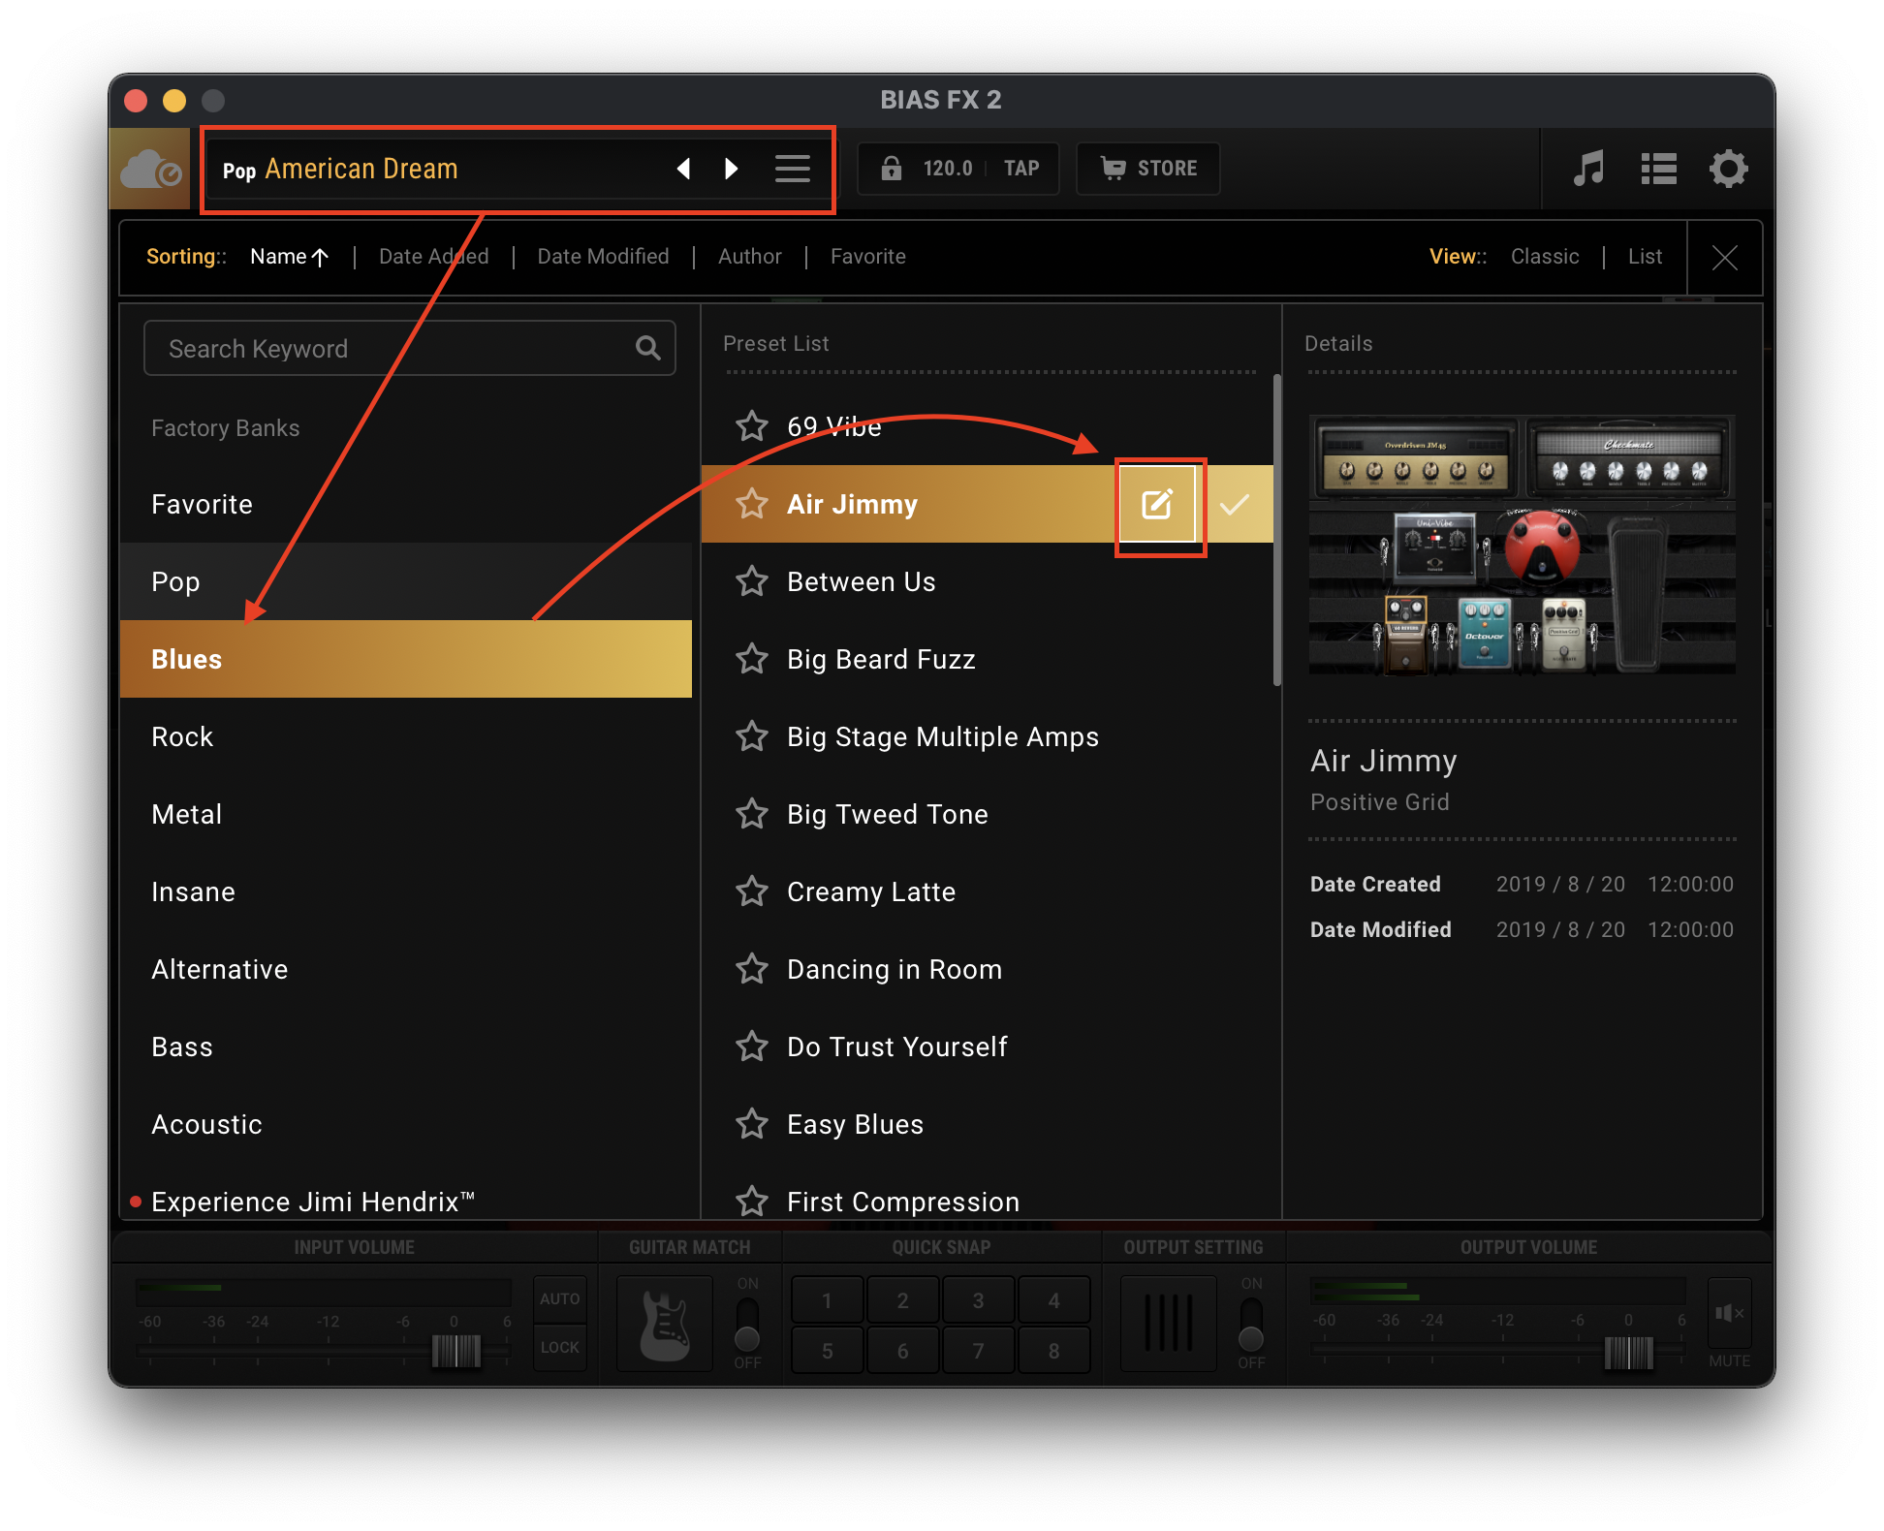The height and width of the screenshot is (1531, 1884).
Task: Favorite the Do Trust Yourself star
Action: (752, 1047)
